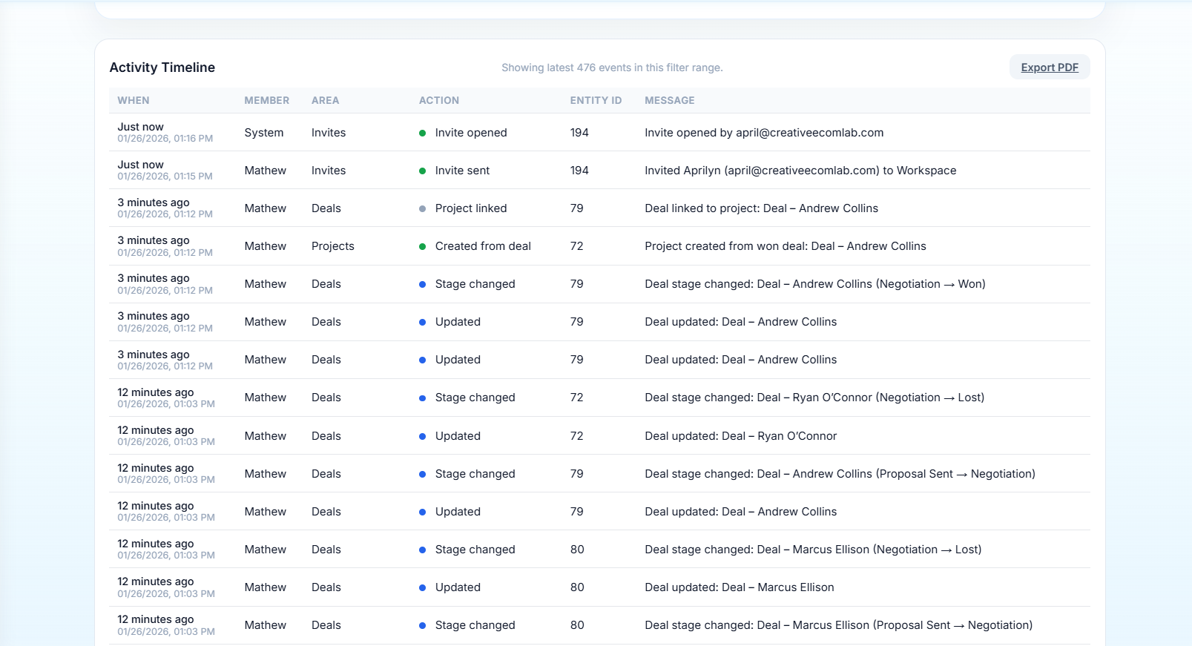Click the Export PDF button
Screen dimensions: 1192x646
(x=1049, y=67)
